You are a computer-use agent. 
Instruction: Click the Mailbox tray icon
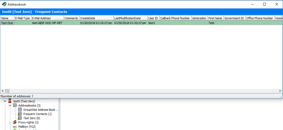pos(15,127)
